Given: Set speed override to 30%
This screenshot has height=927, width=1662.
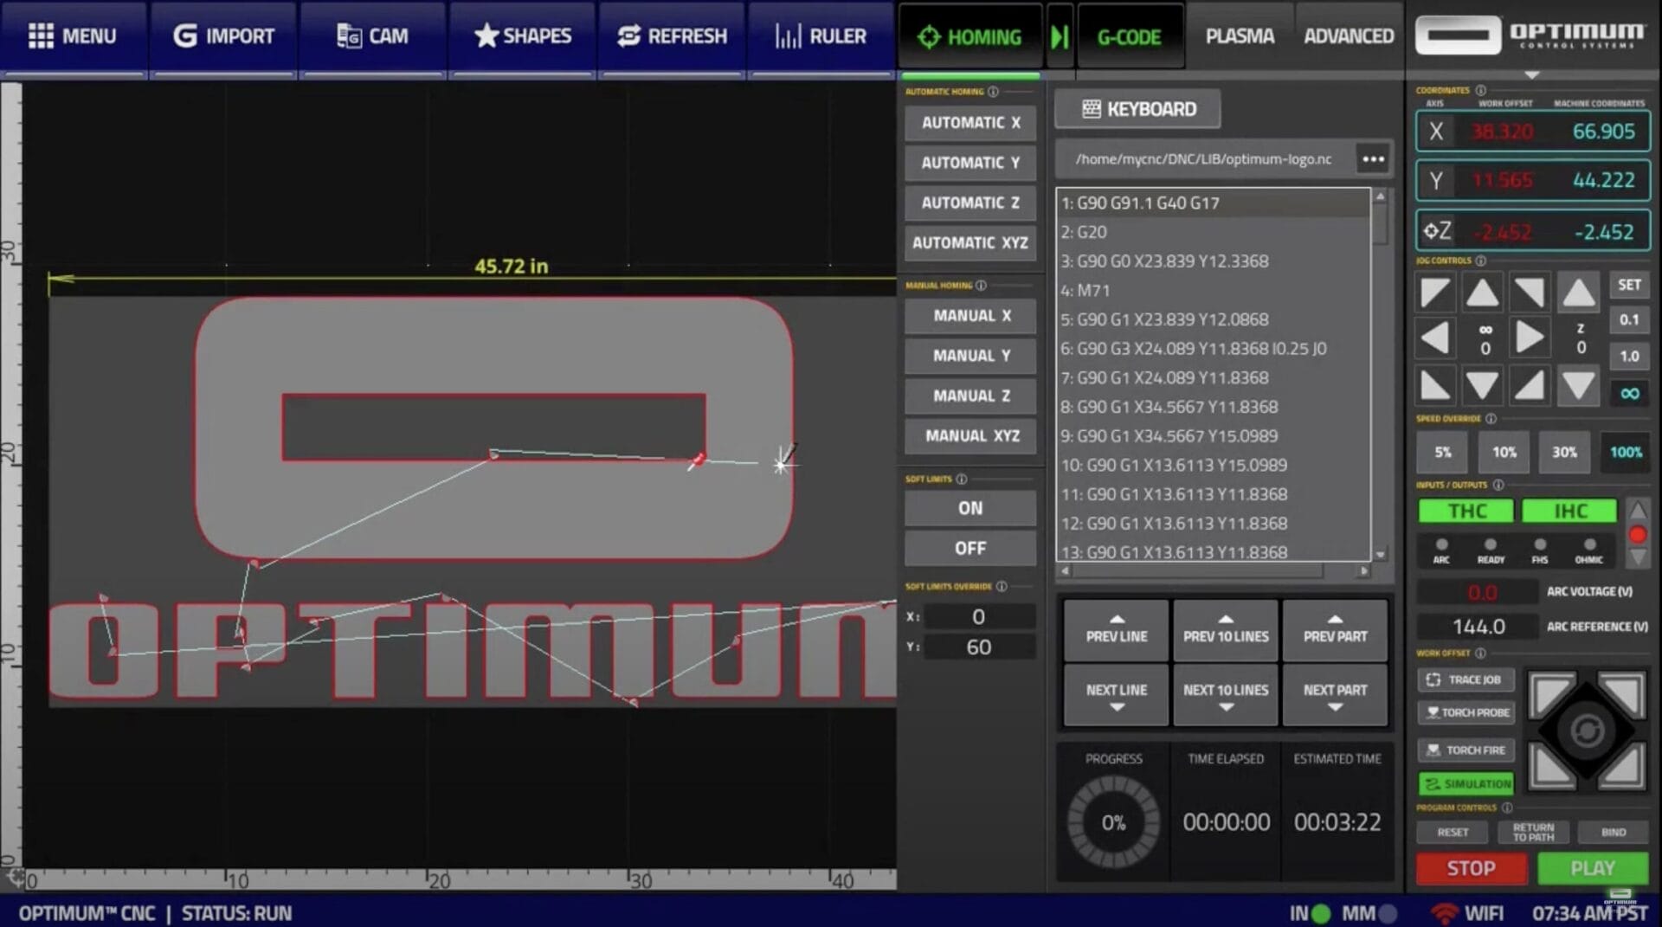Looking at the screenshot, I should (1563, 453).
